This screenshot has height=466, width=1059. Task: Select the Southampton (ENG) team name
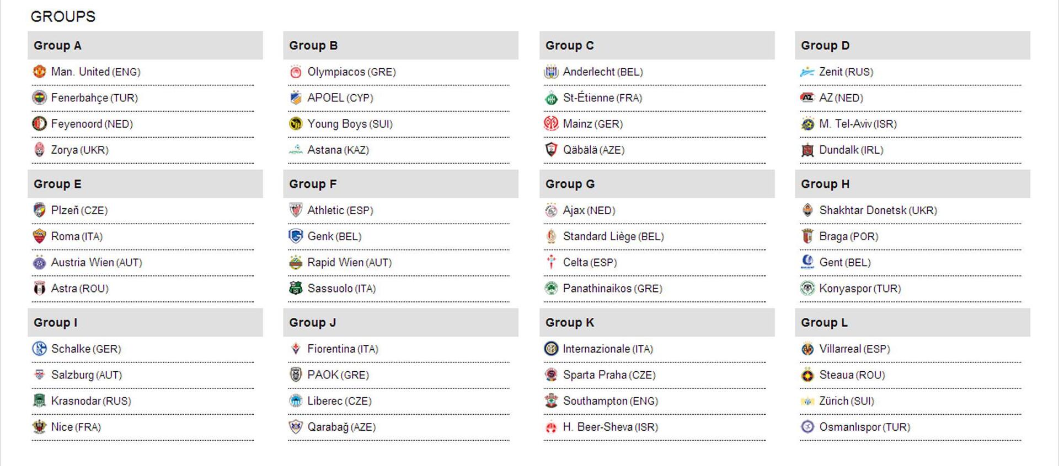coord(610,401)
